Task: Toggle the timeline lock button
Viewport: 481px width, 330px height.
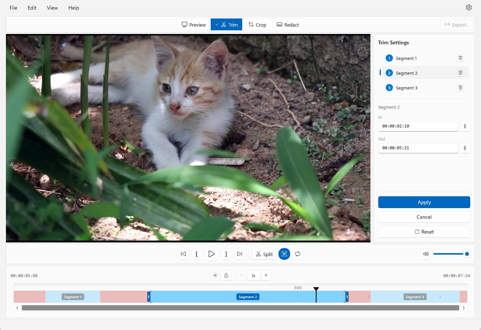Action: tap(226, 275)
